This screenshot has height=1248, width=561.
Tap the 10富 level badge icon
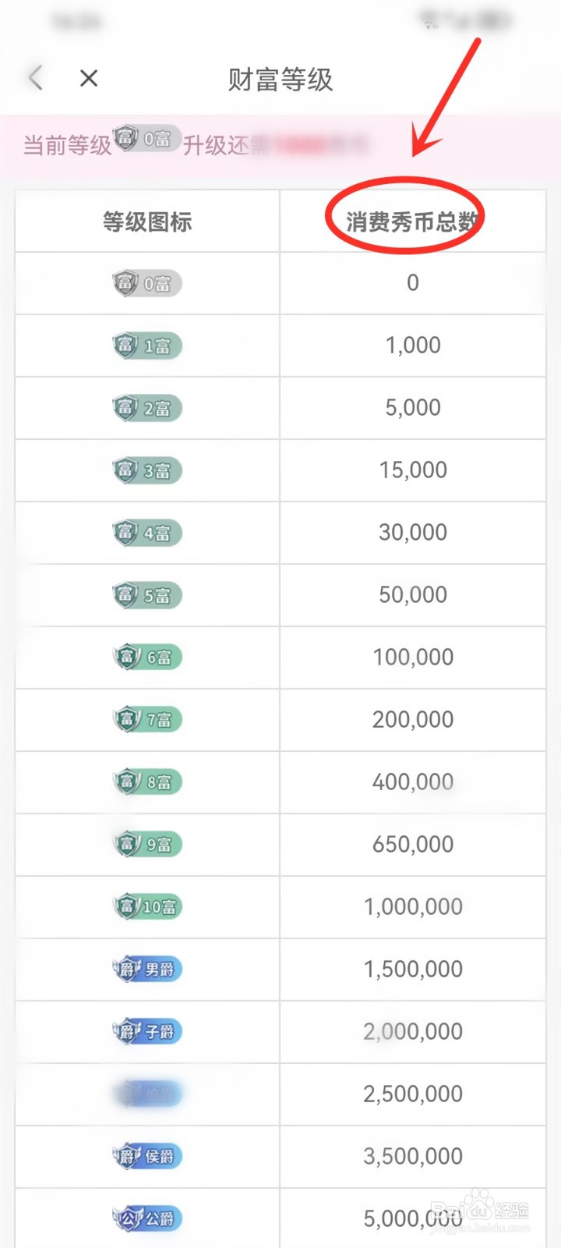coord(147,906)
